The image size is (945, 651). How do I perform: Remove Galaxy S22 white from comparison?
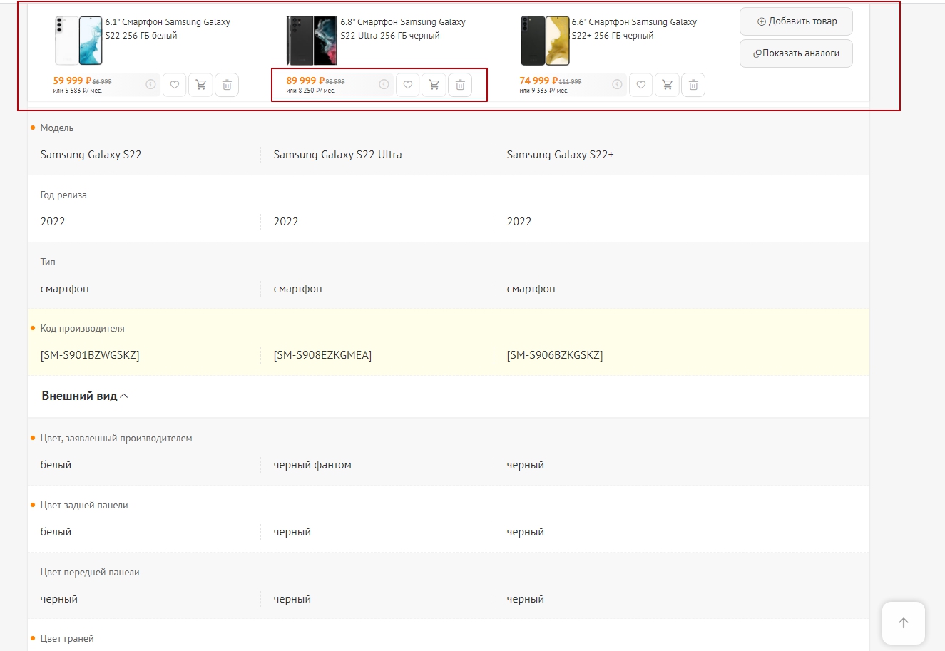coord(227,85)
